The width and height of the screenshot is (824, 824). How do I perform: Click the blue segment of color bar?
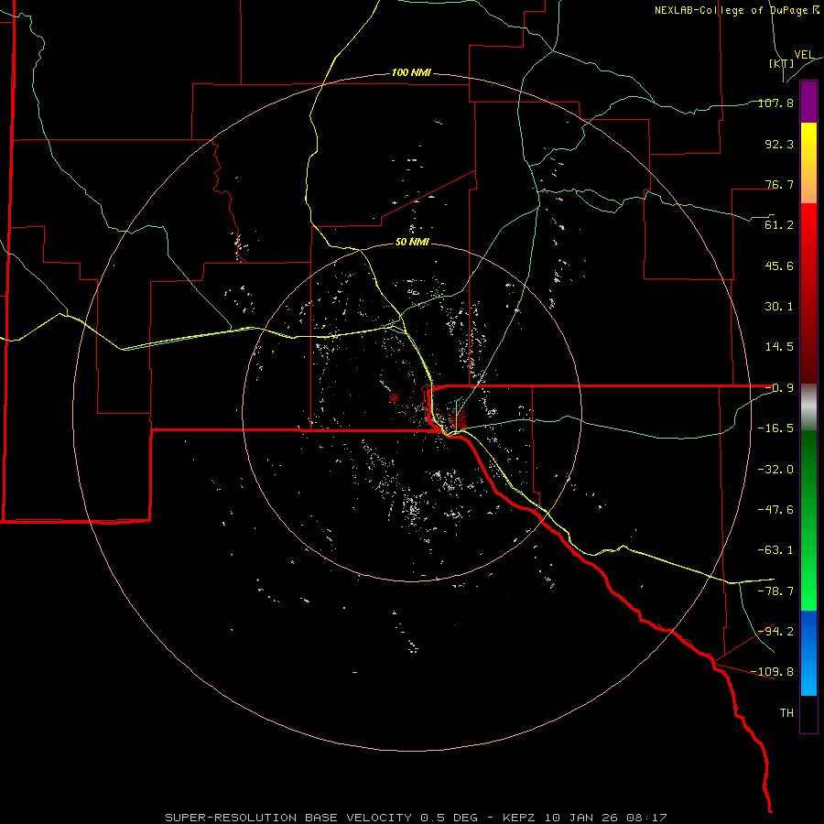click(808, 653)
